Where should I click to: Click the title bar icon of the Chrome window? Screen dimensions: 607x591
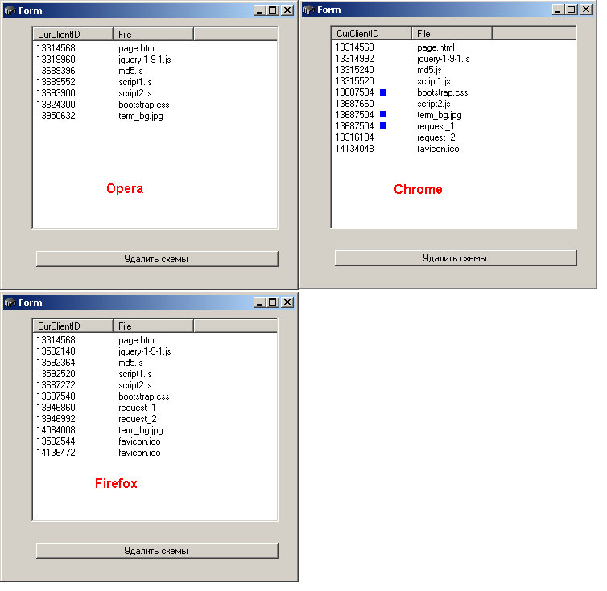pyautogui.click(x=308, y=10)
